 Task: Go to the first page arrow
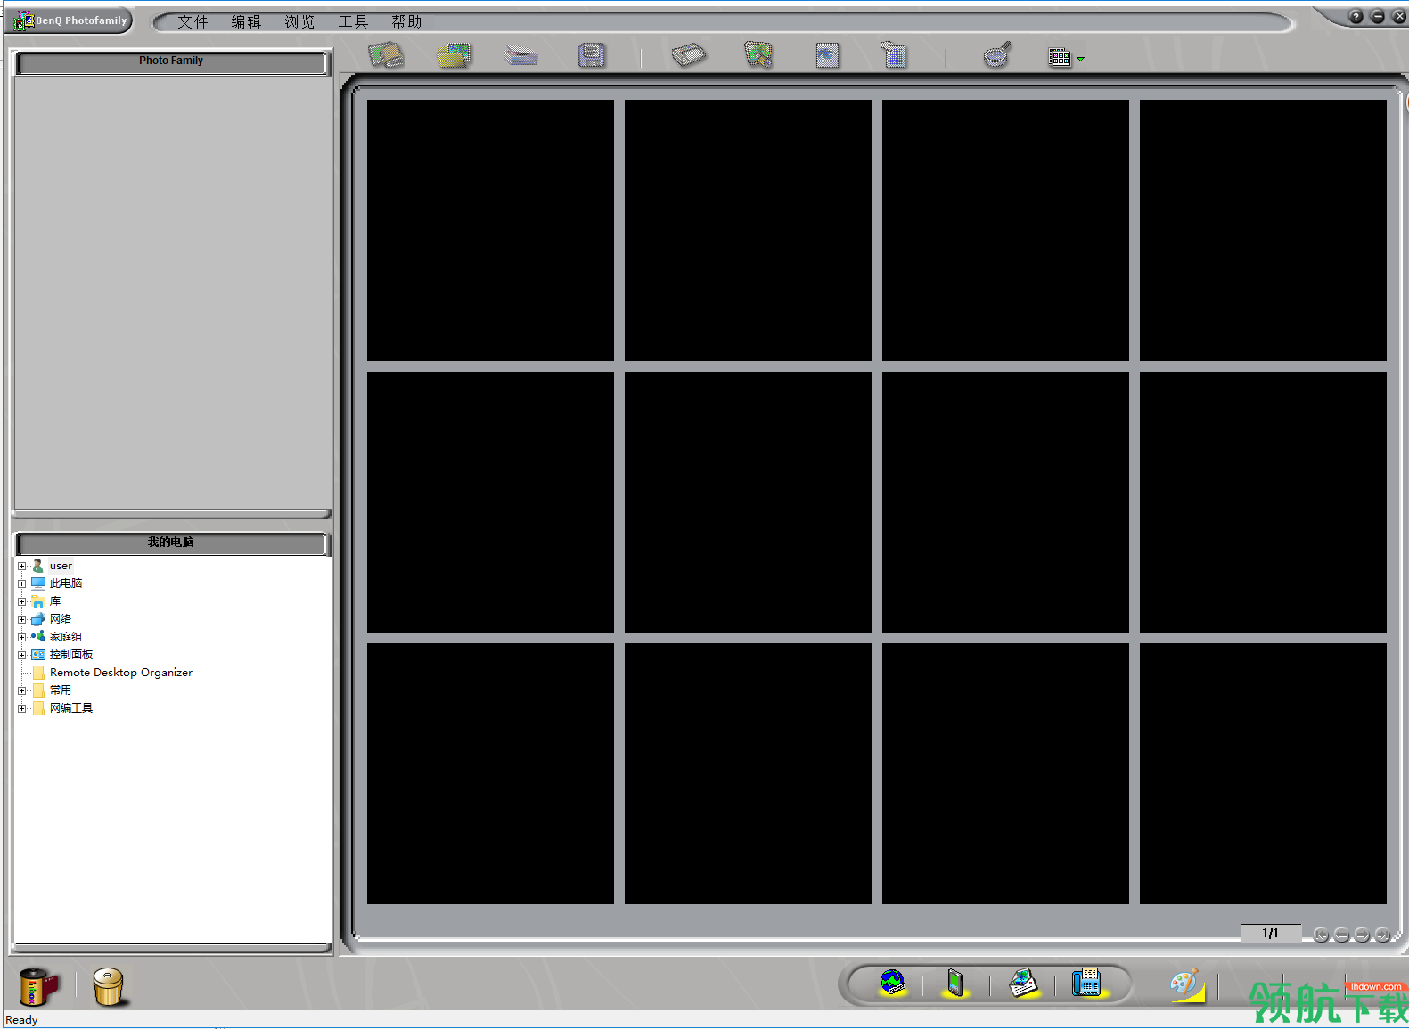tap(1321, 935)
